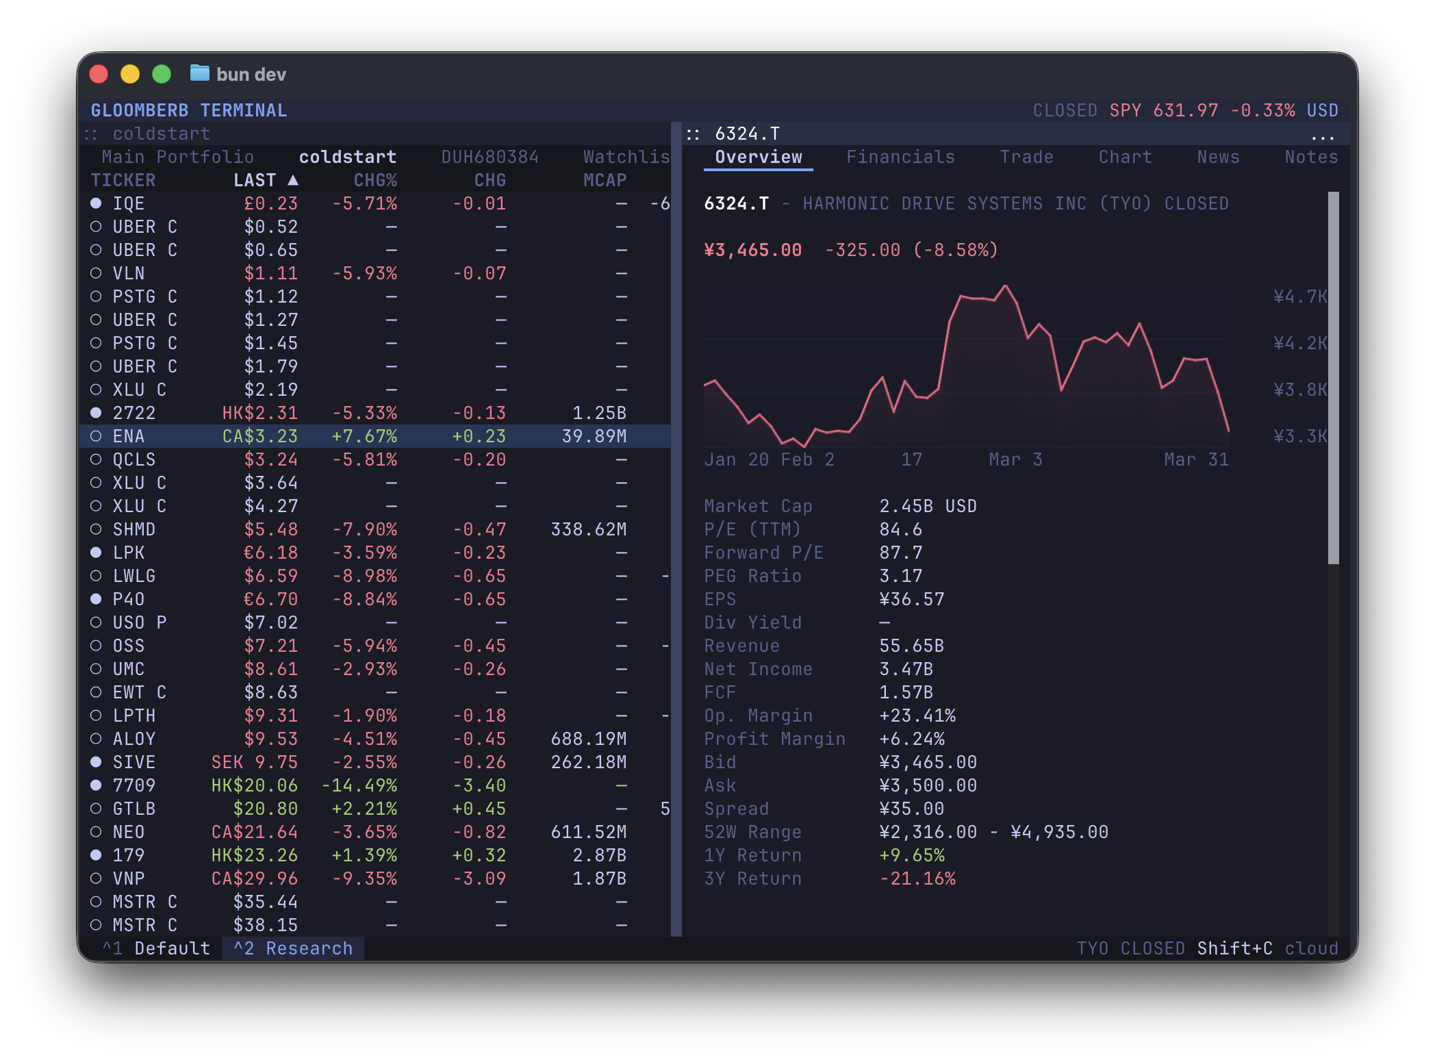Click the TYO CLOSED indicator in the bottom bar

coord(1130,948)
